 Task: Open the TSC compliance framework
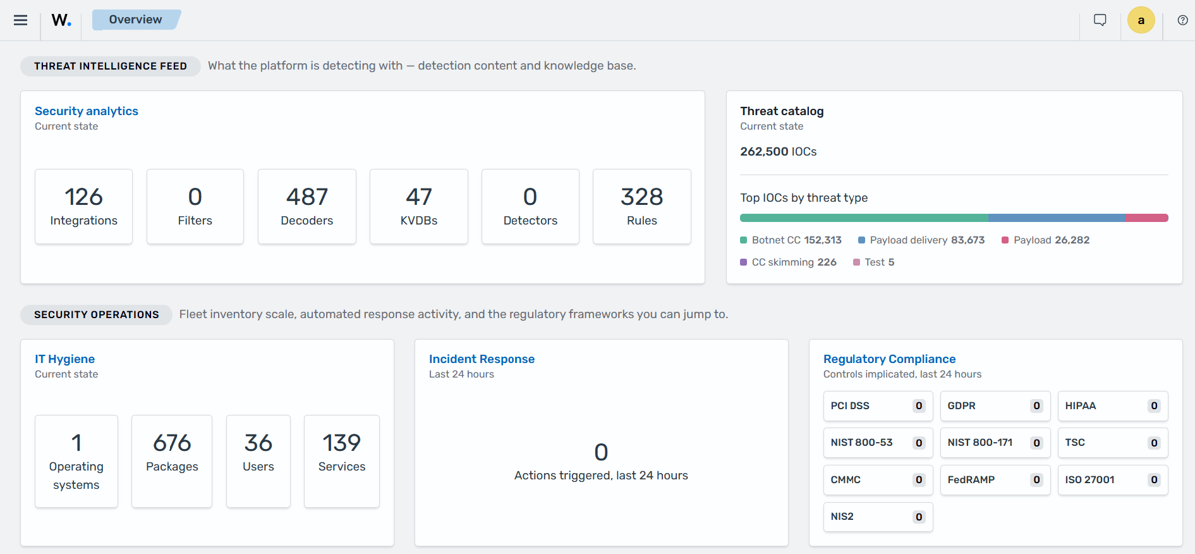click(x=1113, y=443)
